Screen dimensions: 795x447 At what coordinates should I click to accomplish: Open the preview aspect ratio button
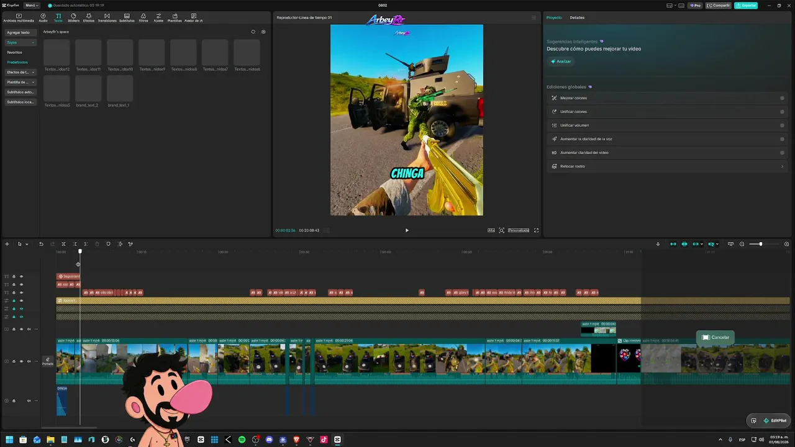[491, 230]
